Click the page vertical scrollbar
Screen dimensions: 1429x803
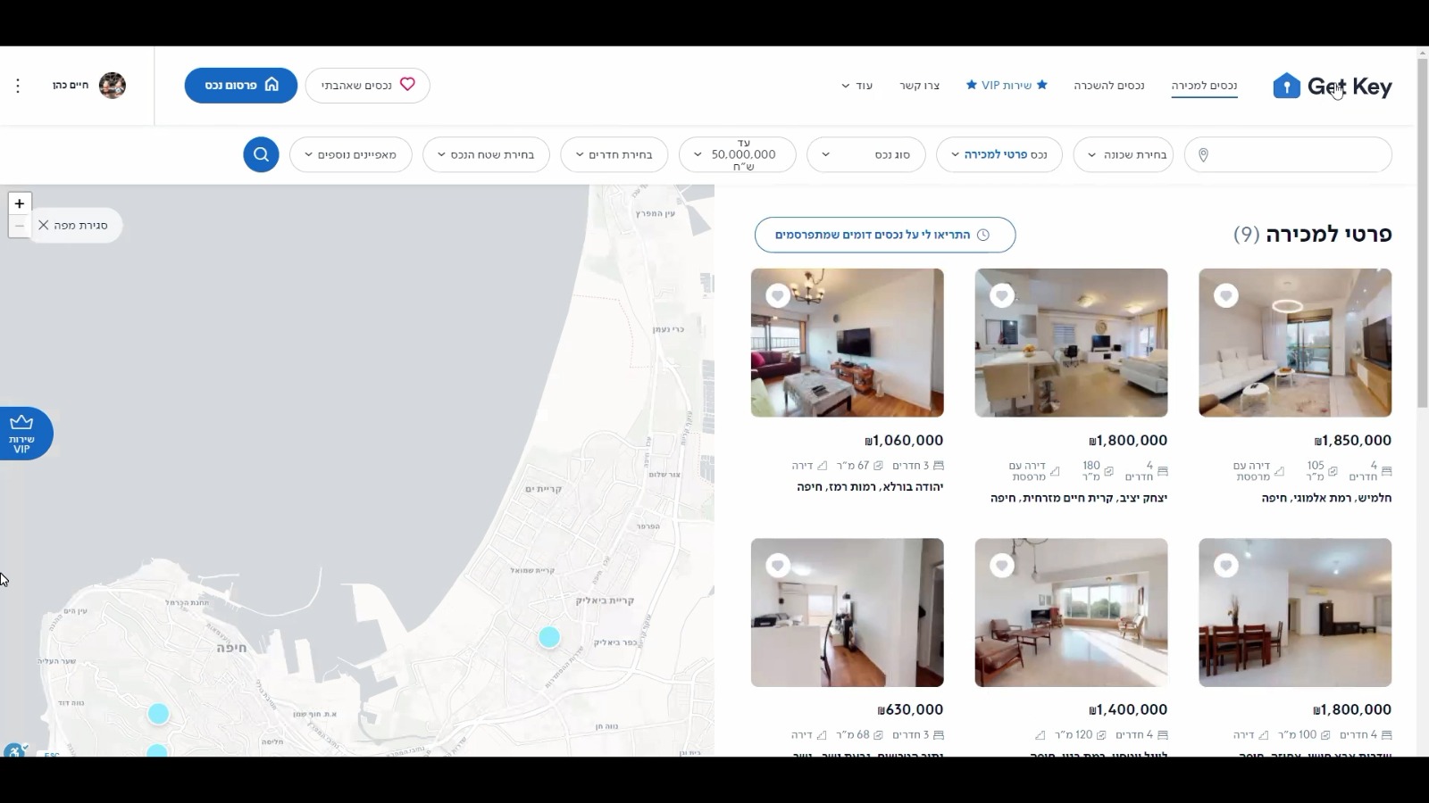point(1423,232)
